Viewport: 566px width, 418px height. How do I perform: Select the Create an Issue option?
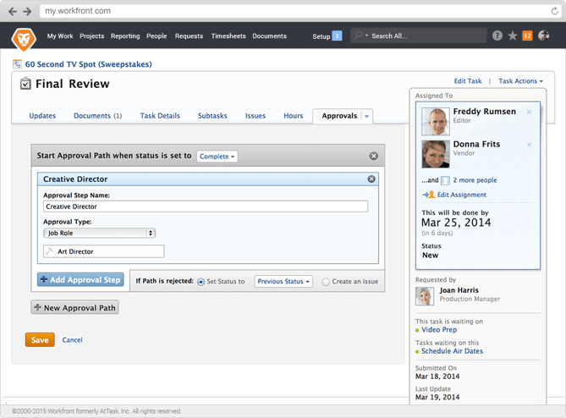click(326, 282)
